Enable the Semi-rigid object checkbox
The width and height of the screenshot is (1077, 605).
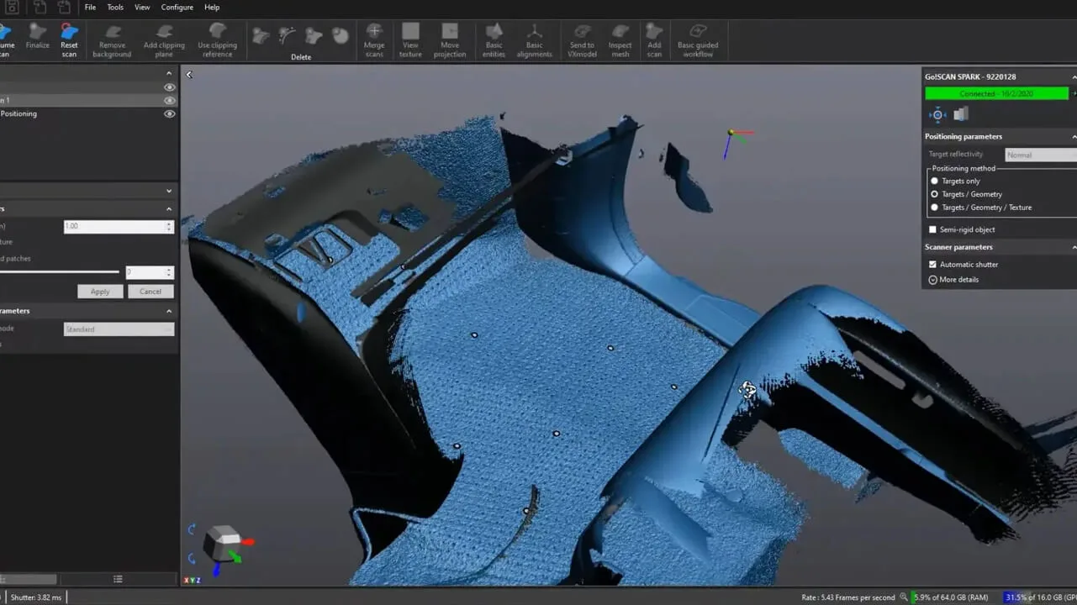932,229
